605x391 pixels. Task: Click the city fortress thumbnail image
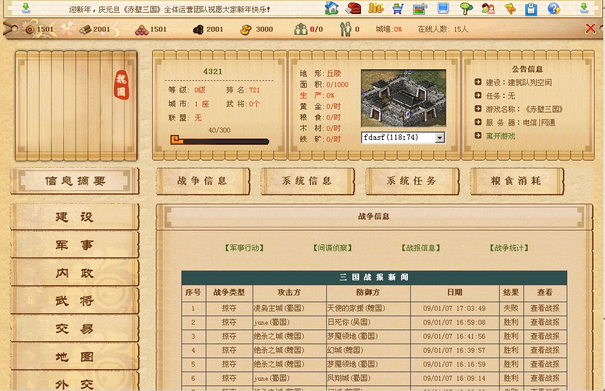tap(403, 99)
